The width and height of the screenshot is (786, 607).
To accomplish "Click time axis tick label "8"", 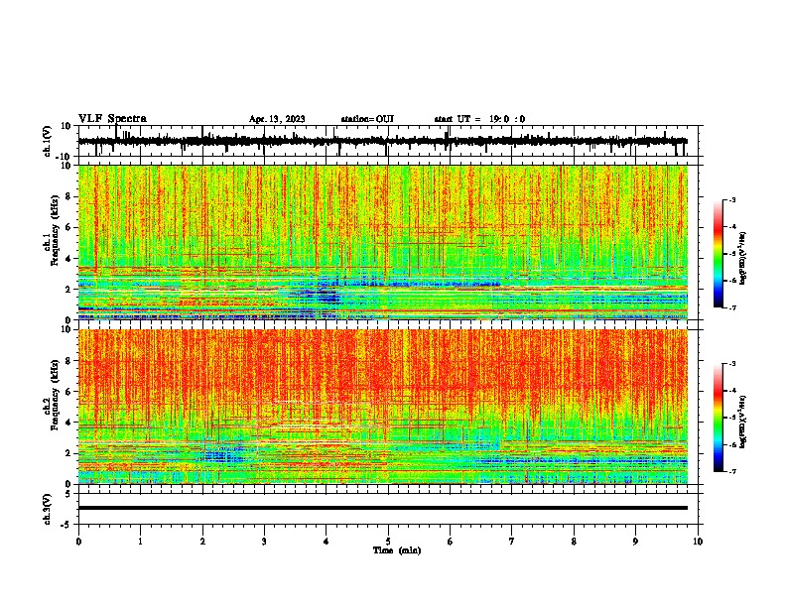I will (x=574, y=542).
